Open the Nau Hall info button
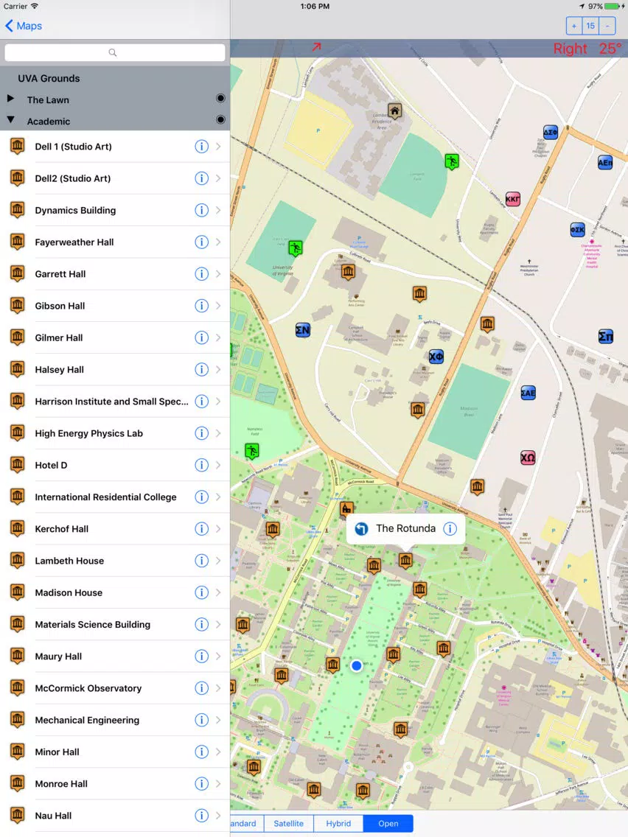 201,816
